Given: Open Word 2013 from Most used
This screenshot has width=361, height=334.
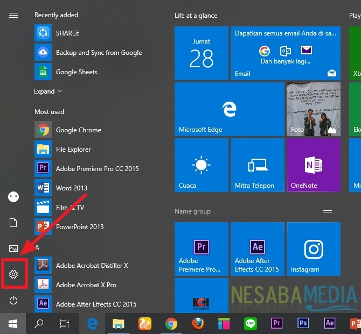Looking at the screenshot, I should point(92,188).
